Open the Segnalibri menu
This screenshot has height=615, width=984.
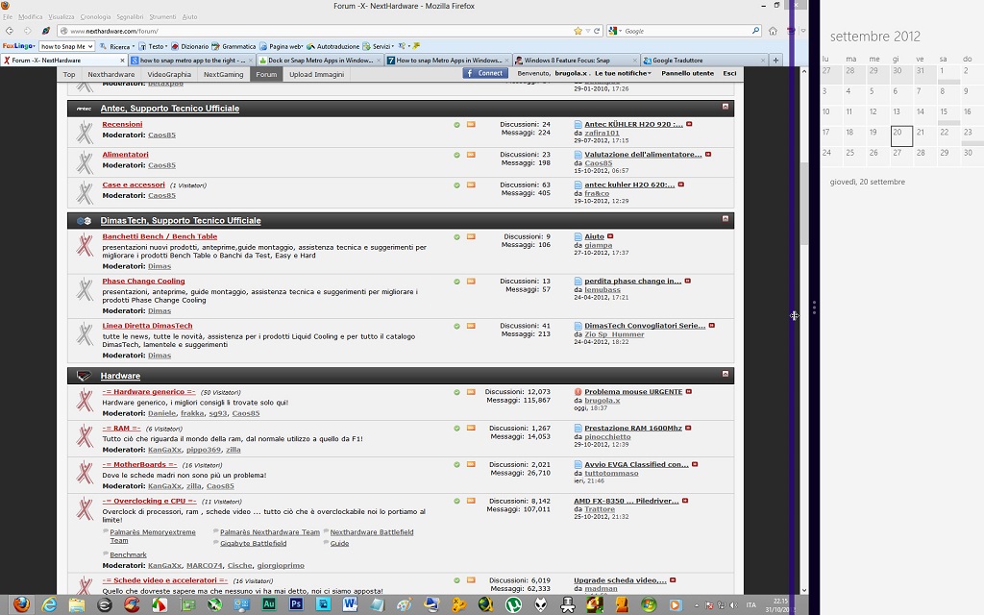(x=130, y=17)
